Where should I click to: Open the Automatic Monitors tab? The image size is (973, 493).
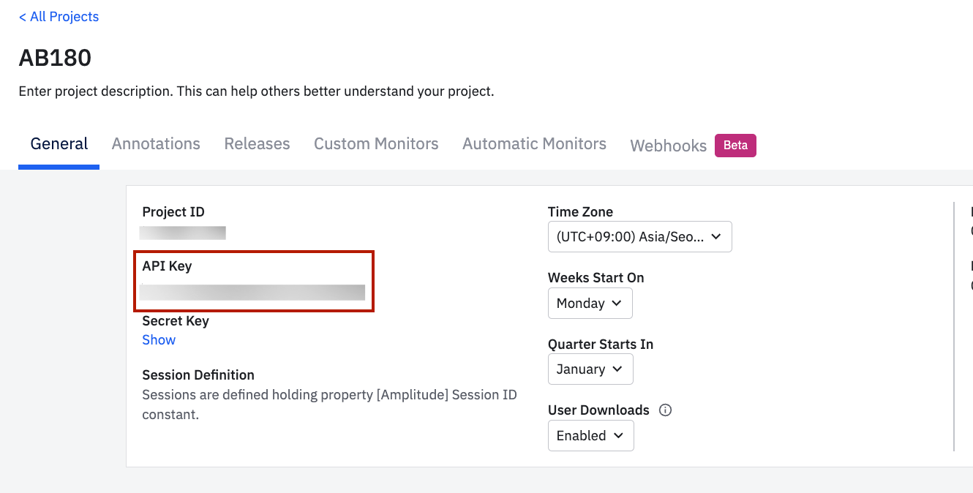click(534, 144)
